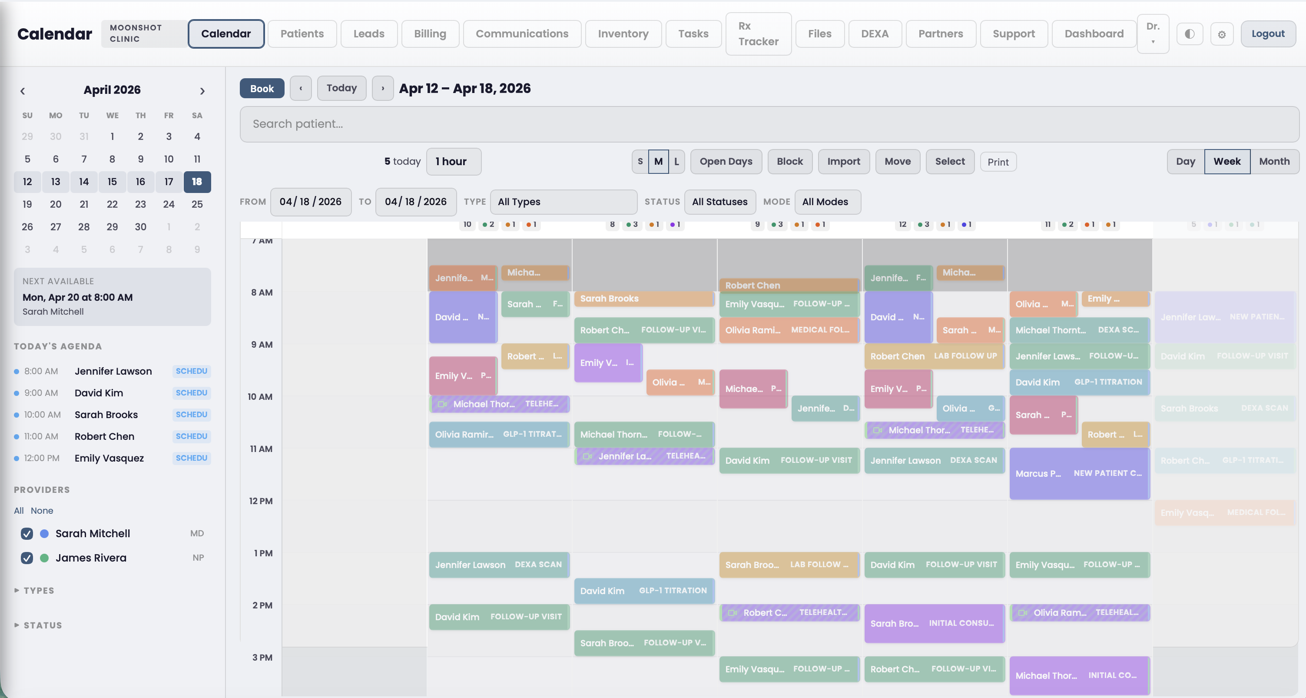The width and height of the screenshot is (1306, 698).
Task: Open the Leads tab
Action: 368,34
